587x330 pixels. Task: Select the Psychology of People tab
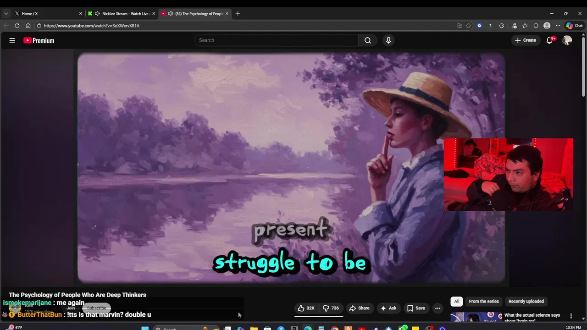[x=195, y=13]
